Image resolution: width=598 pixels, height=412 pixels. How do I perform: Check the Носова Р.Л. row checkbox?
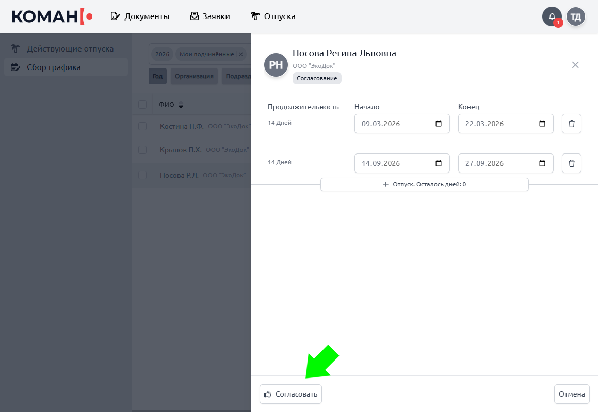click(x=142, y=175)
